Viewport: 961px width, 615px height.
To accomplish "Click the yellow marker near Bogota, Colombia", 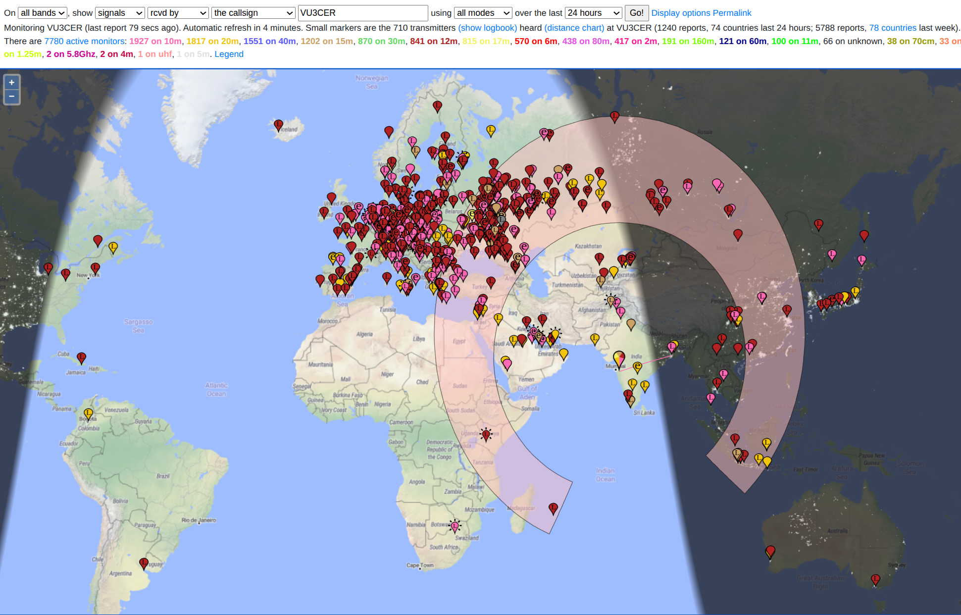I will coord(88,413).
